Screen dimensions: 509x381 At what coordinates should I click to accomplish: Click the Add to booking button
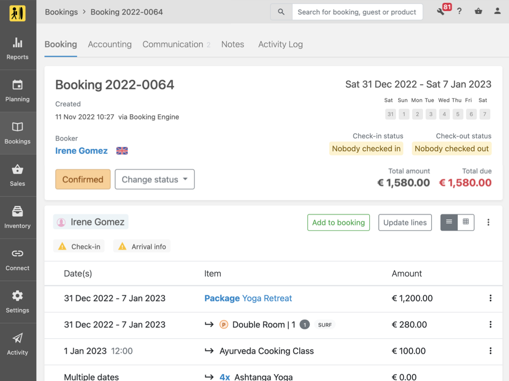[339, 222]
